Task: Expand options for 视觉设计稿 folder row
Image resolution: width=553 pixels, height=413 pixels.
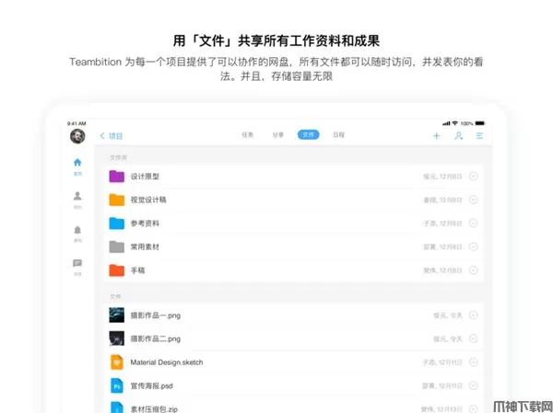Action: [x=474, y=200]
